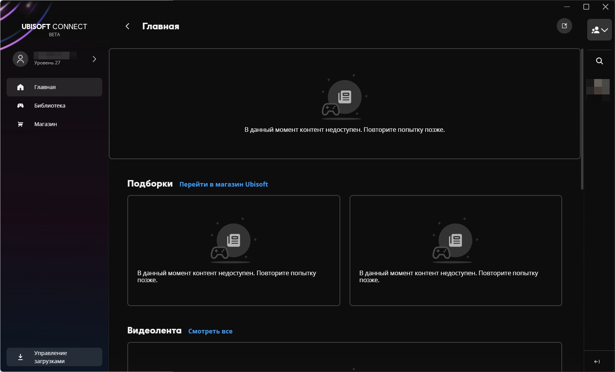Select the right Подборки card
Viewport: 615px width, 372px height.
coord(455,251)
